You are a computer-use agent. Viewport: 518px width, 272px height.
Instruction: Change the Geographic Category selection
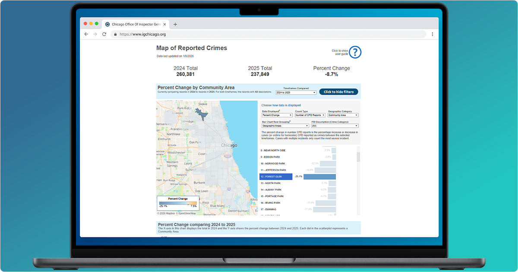point(342,115)
